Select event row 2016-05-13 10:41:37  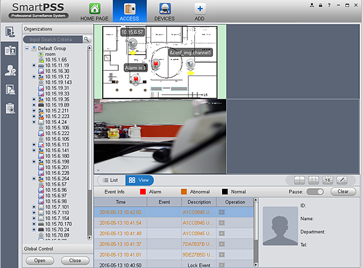(174, 244)
